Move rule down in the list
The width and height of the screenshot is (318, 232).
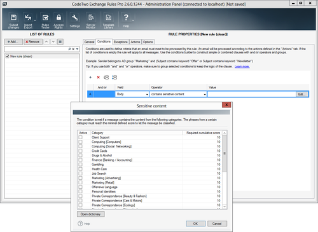[53, 42]
